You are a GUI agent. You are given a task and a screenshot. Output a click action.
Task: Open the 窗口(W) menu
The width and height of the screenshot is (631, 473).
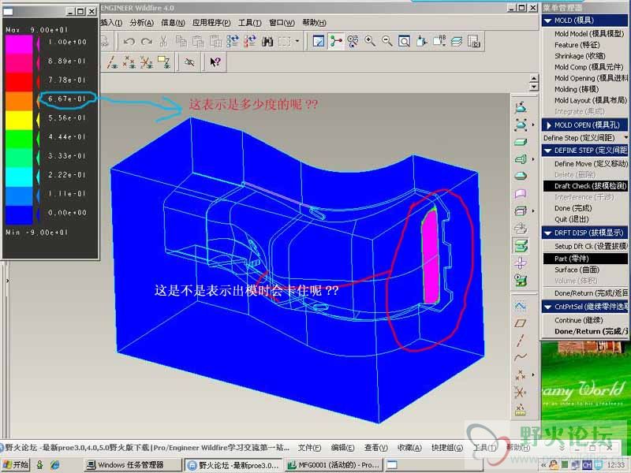[282, 23]
